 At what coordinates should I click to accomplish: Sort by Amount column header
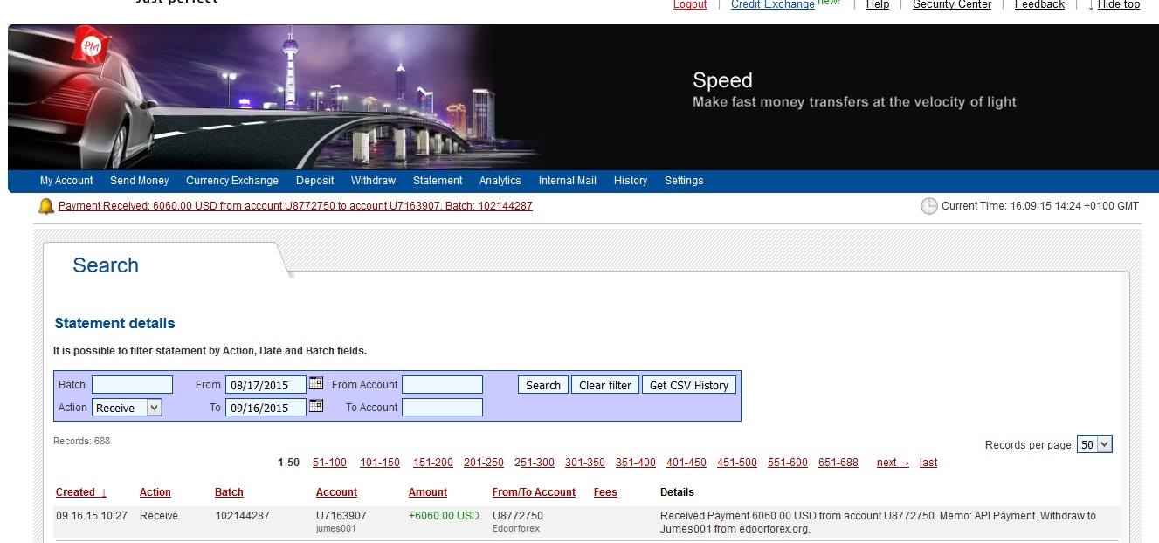428,492
